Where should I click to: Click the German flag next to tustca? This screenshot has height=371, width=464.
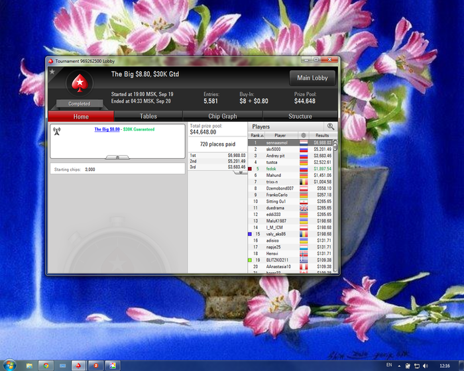click(304, 162)
